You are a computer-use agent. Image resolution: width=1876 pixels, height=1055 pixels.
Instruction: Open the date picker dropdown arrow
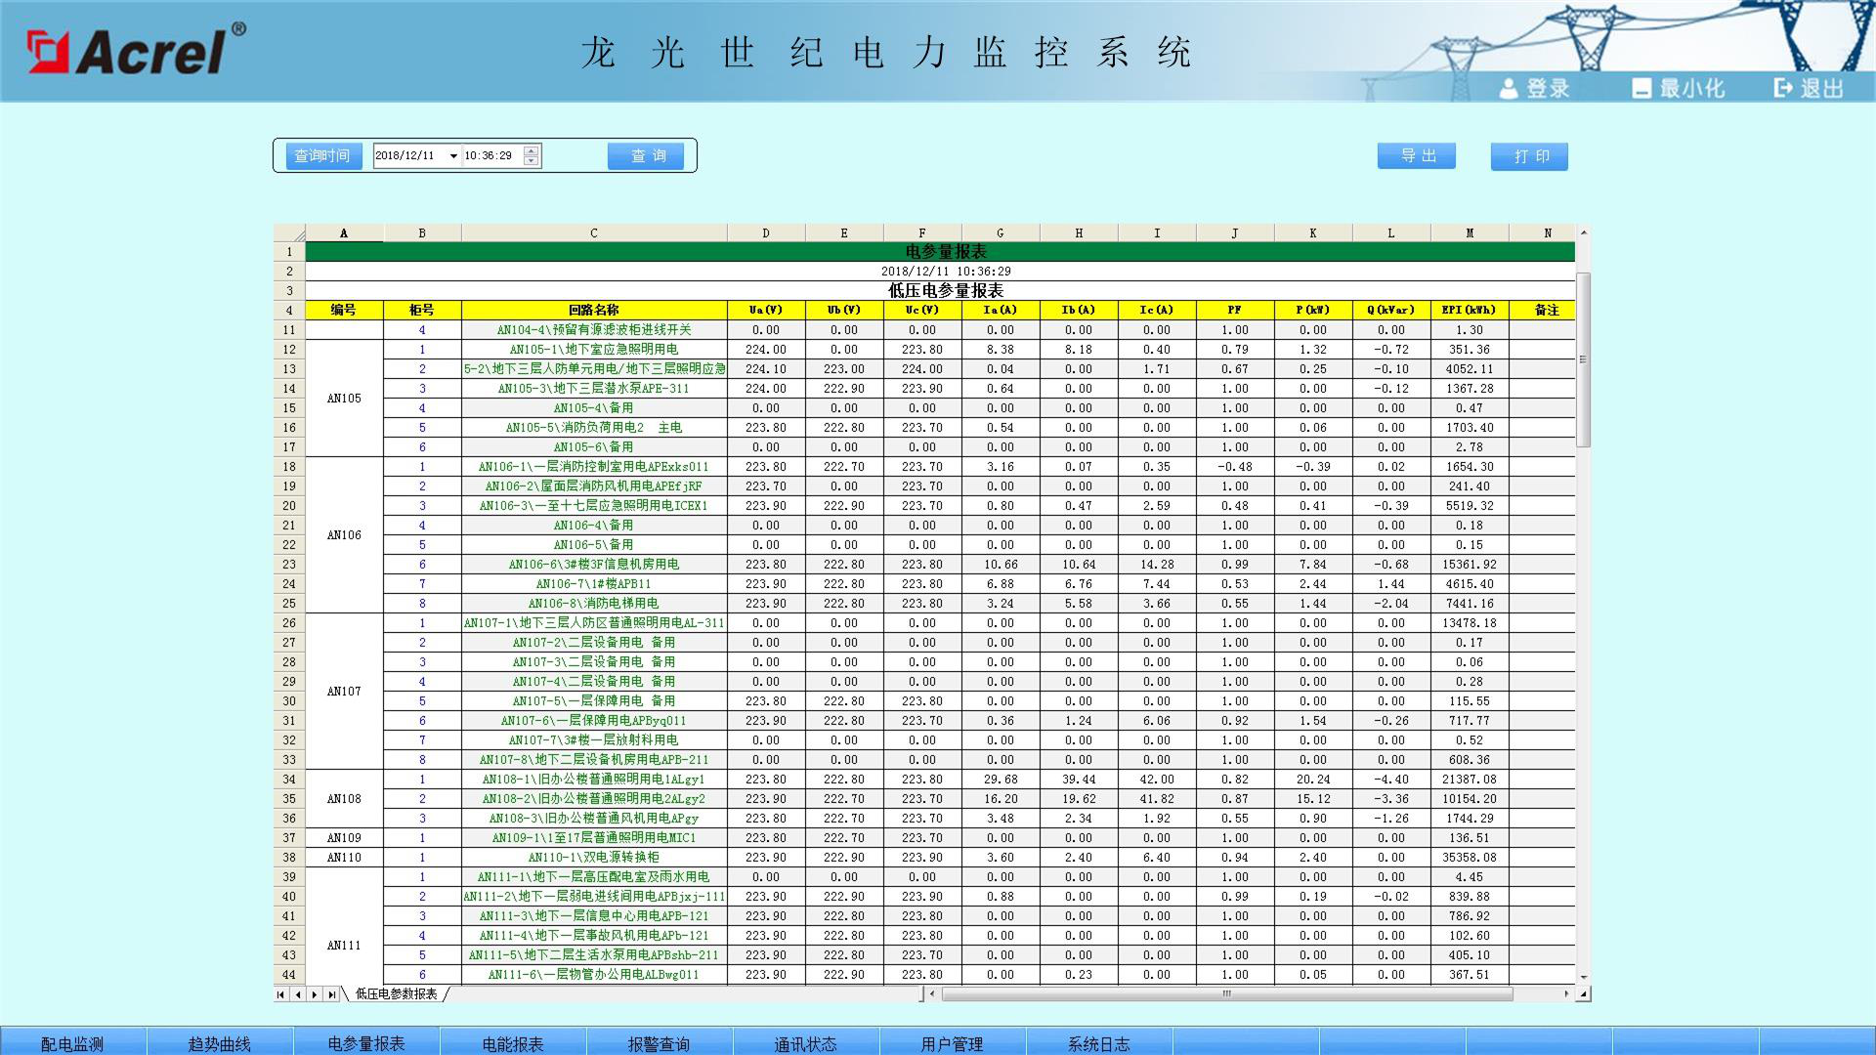point(453,156)
